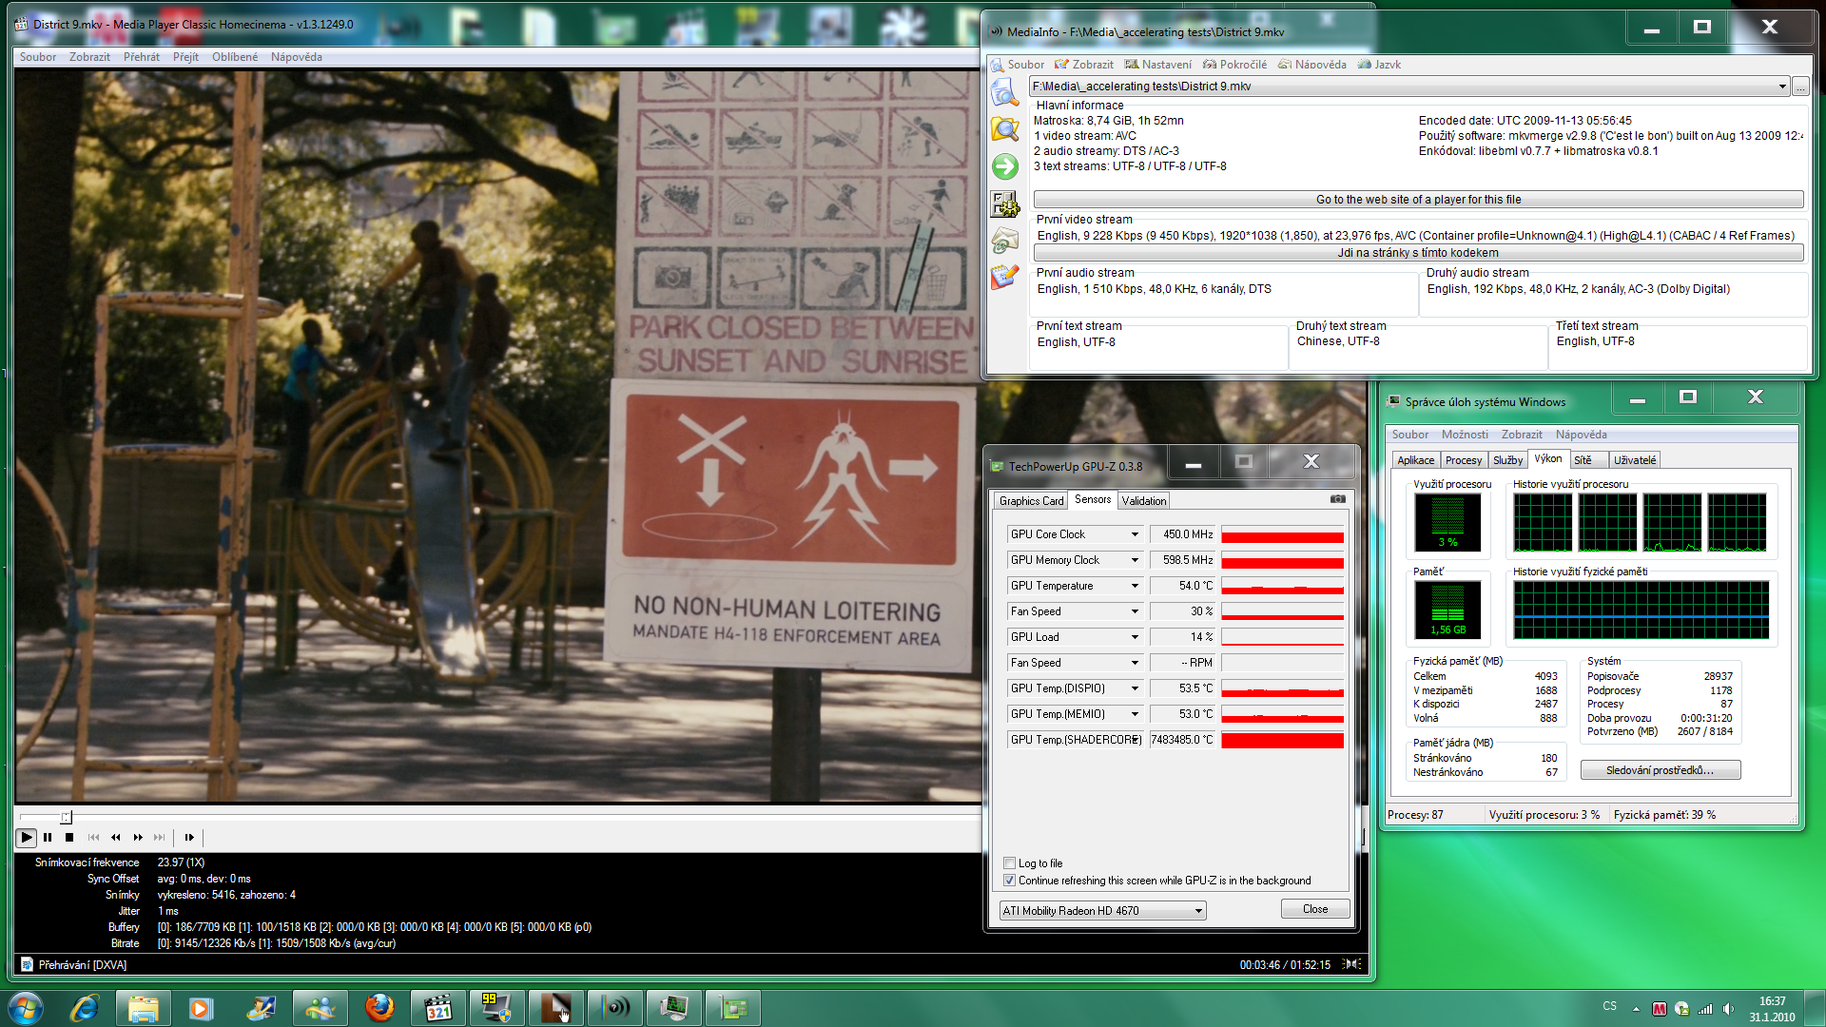Image resolution: width=1826 pixels, height=1027 pixels.
Task: Open Možnosti menu in Task Manager
Action: [x=1465, y=435]
